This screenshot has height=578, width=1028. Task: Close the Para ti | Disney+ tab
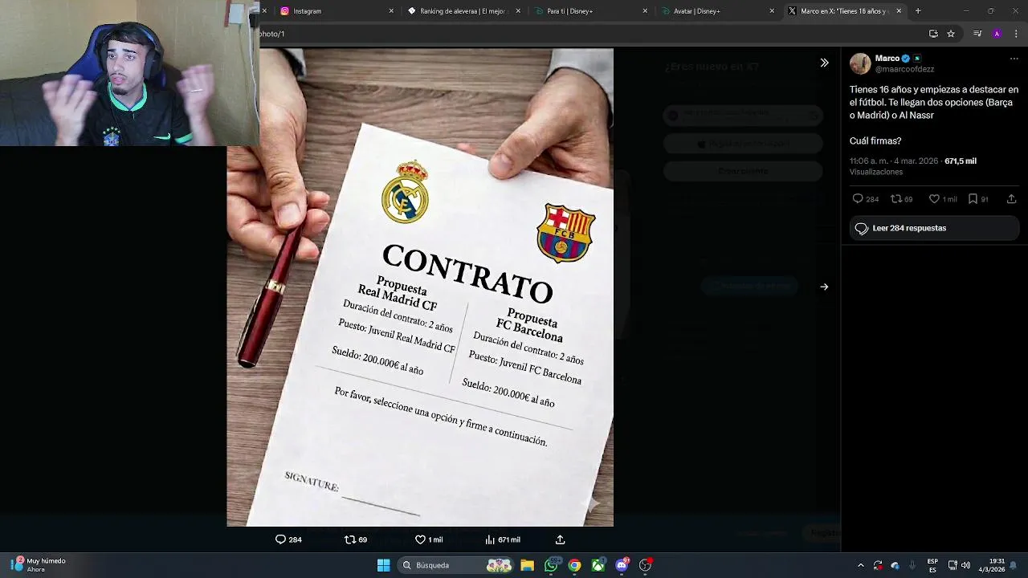click(x=645, y=11)
